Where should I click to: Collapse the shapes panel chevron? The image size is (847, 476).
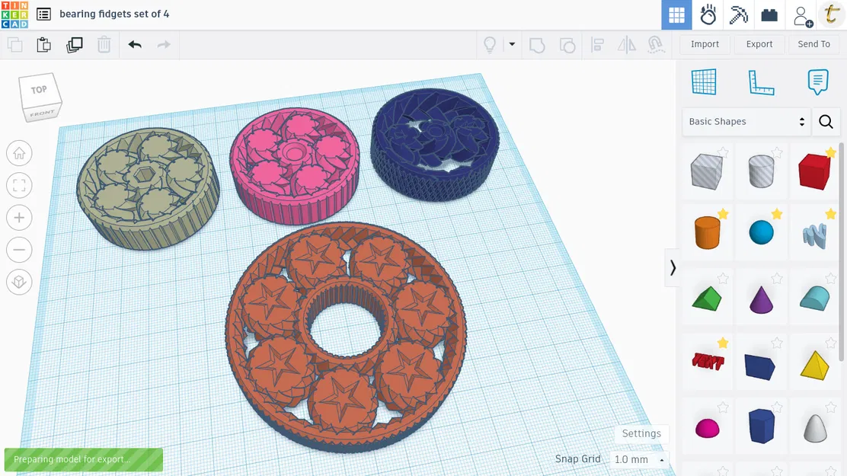673,268
